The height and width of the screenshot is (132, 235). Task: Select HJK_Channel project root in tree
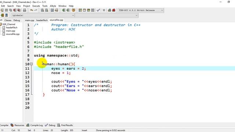9,24
